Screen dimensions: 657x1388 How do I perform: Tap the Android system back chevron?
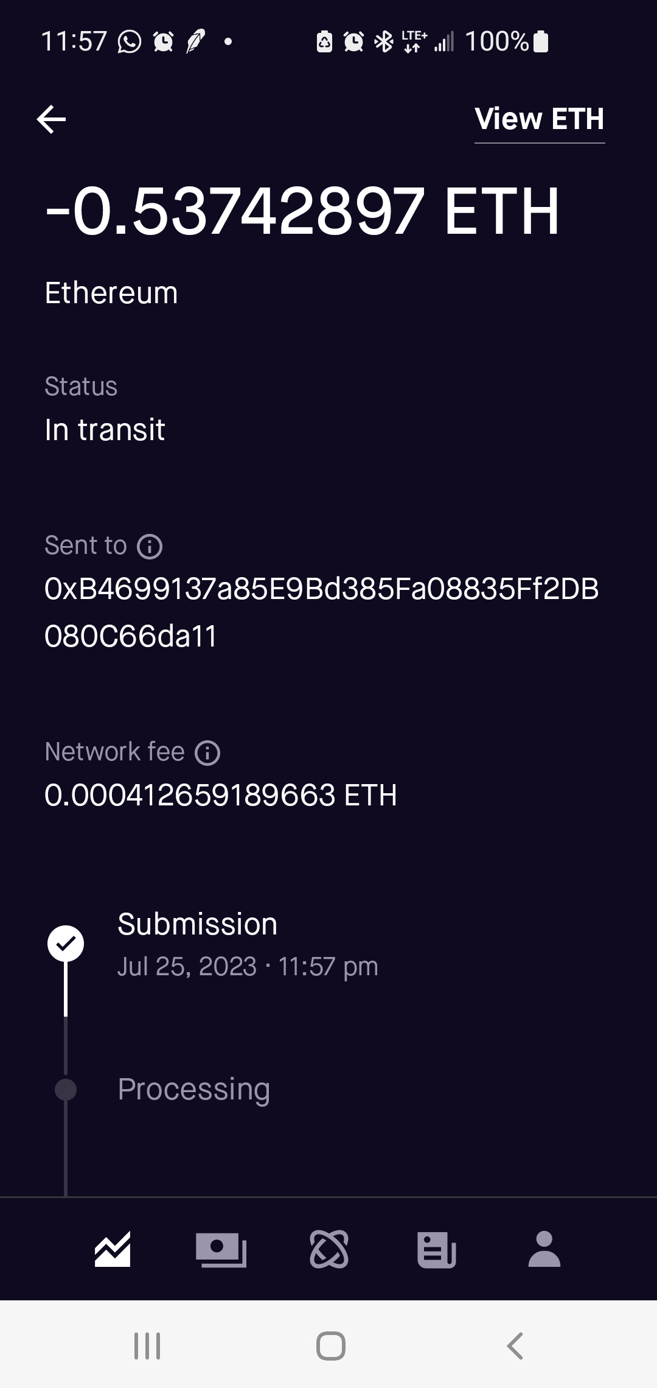[515, 1345]
